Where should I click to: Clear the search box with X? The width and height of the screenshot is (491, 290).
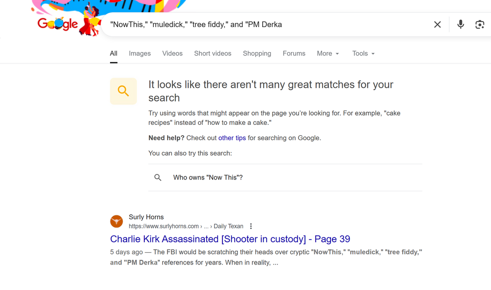point(437,25)
